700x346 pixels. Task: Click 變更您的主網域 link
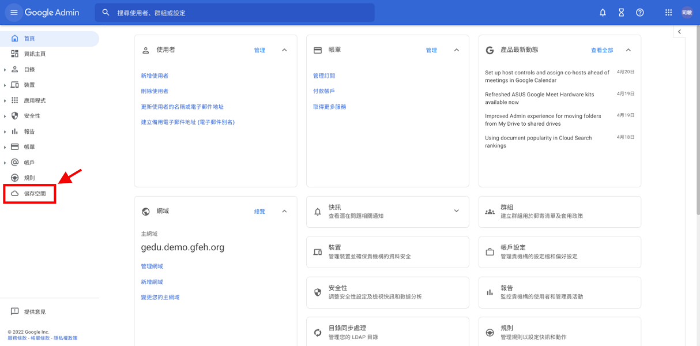click(x=160, y=297)
